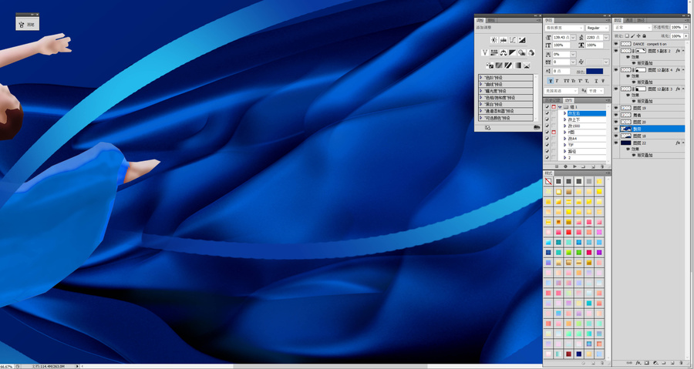The image size is (694, 369).
Task: Add a Levels adjustment
Action: 504,40
